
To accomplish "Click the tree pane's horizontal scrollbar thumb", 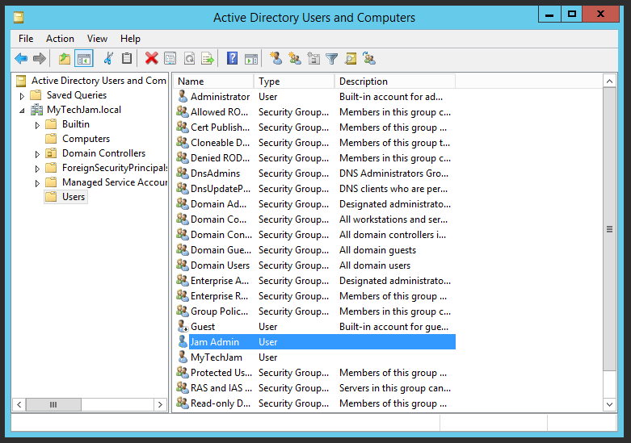I will point(53,404).
